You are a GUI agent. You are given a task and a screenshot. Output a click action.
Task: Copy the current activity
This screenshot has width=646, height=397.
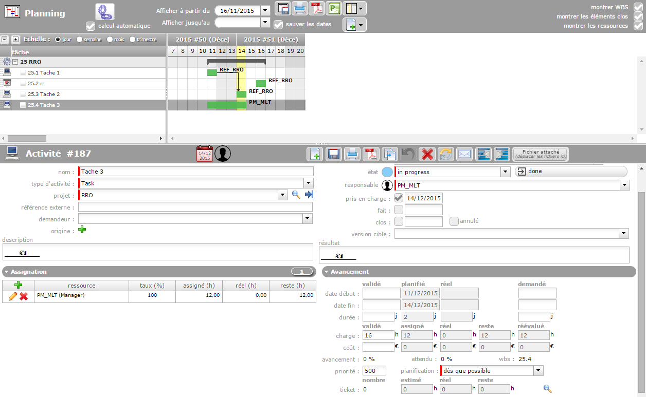pyautogui.click(x=389, y=154)
